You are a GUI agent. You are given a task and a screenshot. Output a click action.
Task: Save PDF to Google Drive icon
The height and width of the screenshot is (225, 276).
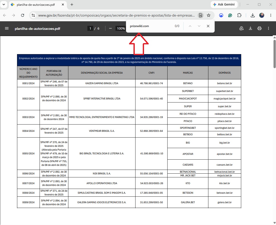(x=241, y=28)
